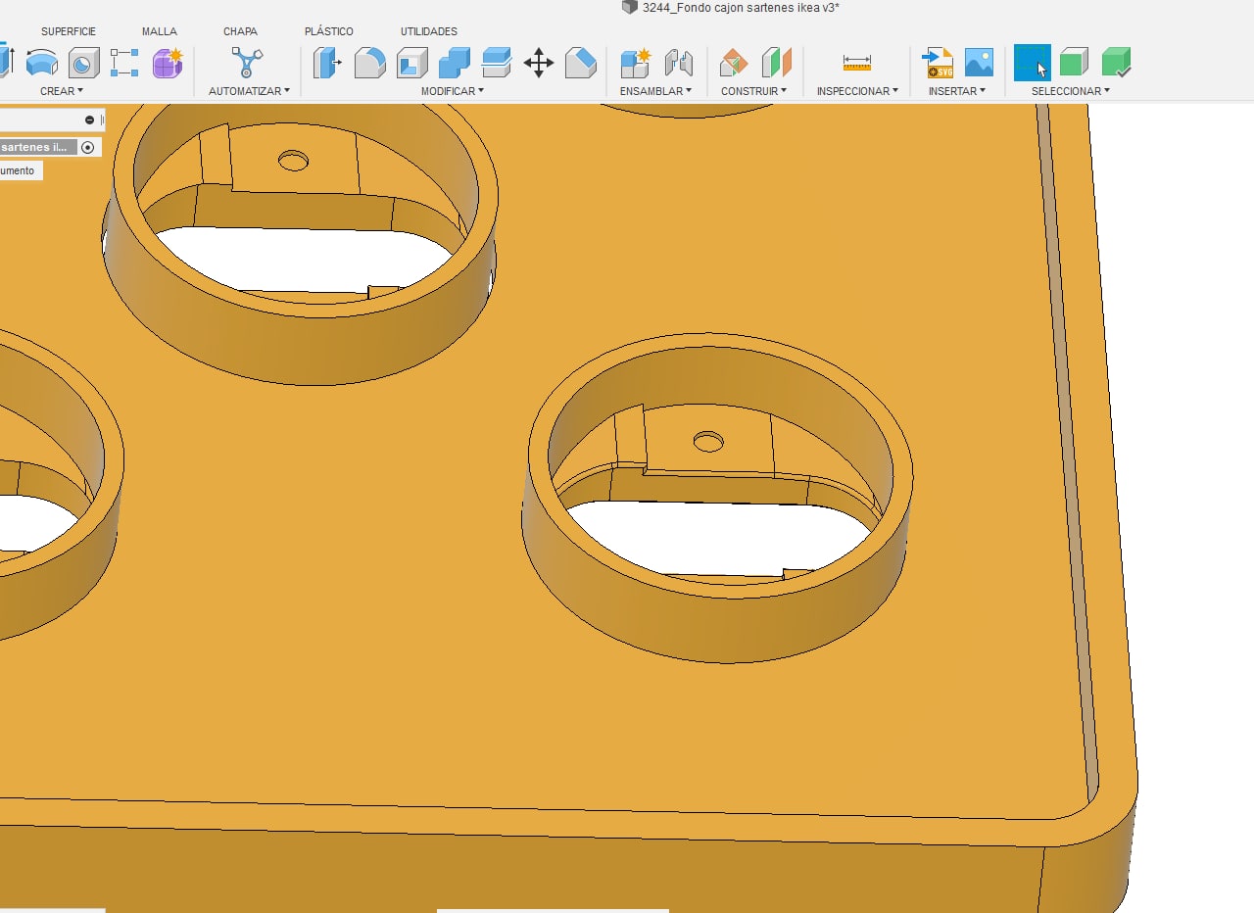Open the Construir dropdown

754,91
